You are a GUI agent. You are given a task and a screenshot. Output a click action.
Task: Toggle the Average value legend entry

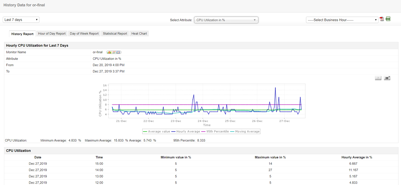(156, 131)
